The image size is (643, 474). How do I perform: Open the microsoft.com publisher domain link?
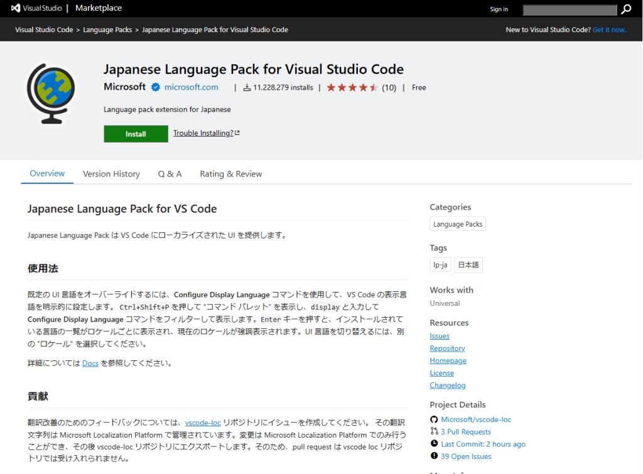click(x=191, y=87)
